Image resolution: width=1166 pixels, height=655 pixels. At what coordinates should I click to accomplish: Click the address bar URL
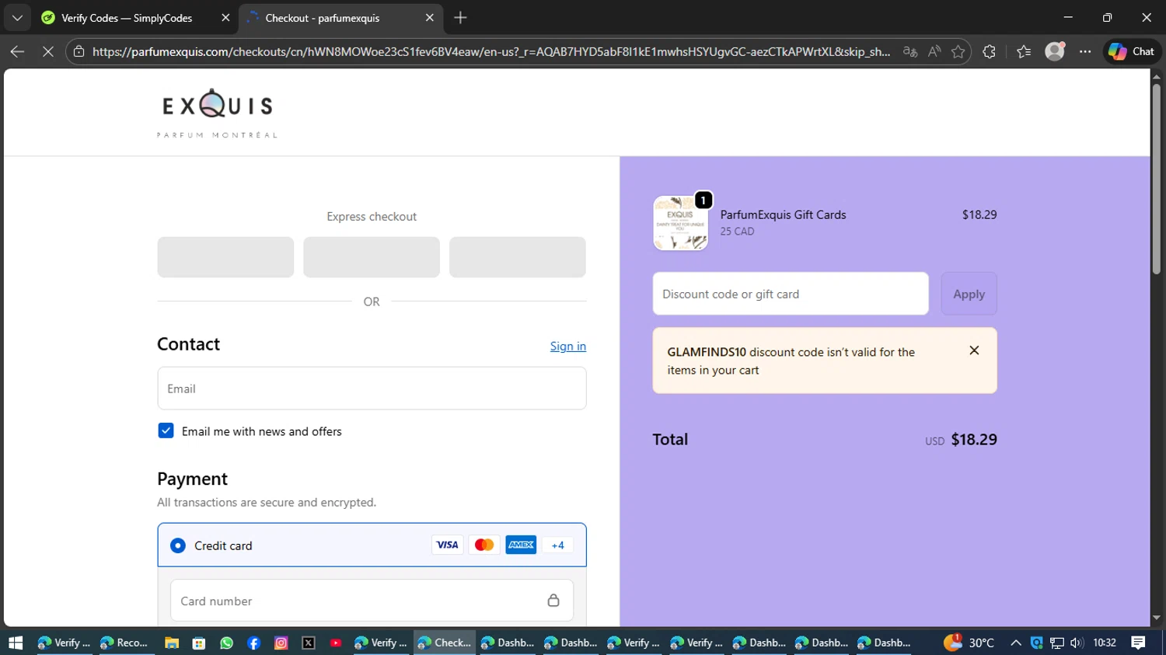491,51
